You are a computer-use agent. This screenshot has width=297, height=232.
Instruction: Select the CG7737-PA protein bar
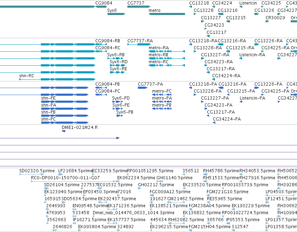(142, 88)
